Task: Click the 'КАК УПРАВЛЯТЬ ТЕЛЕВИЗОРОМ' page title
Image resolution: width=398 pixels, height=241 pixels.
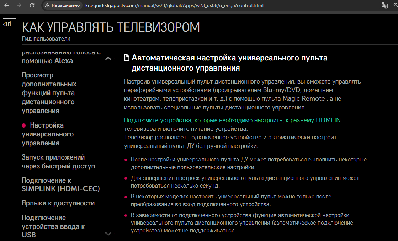Action: (111, 27)
